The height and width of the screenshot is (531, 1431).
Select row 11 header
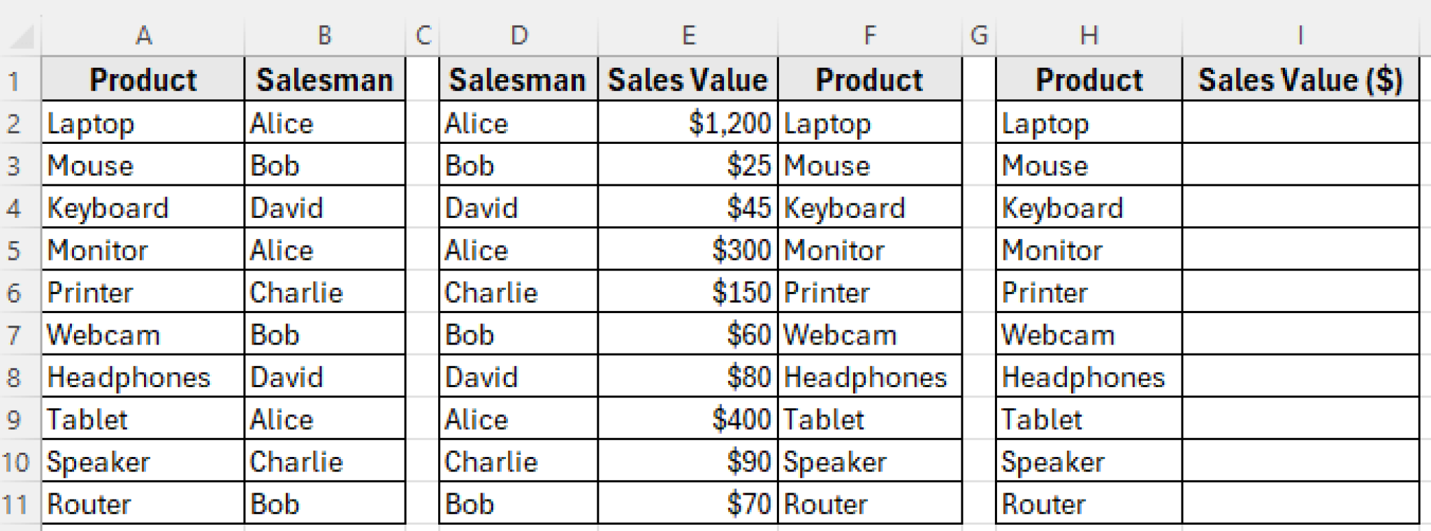point(14,504)
